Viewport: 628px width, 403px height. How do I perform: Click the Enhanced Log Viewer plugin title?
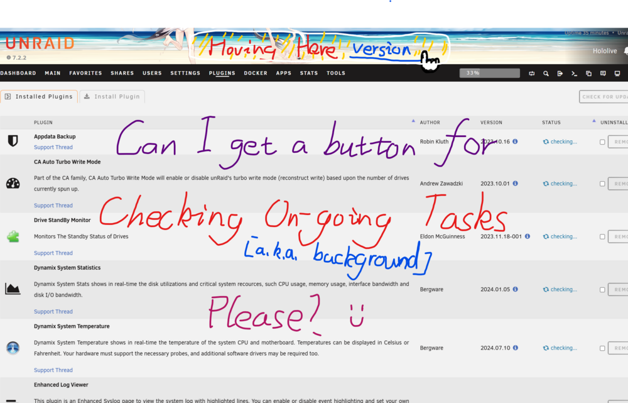(x=61, y=385)
